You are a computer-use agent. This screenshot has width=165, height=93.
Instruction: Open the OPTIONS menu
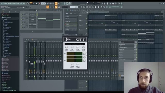point(17,3)
